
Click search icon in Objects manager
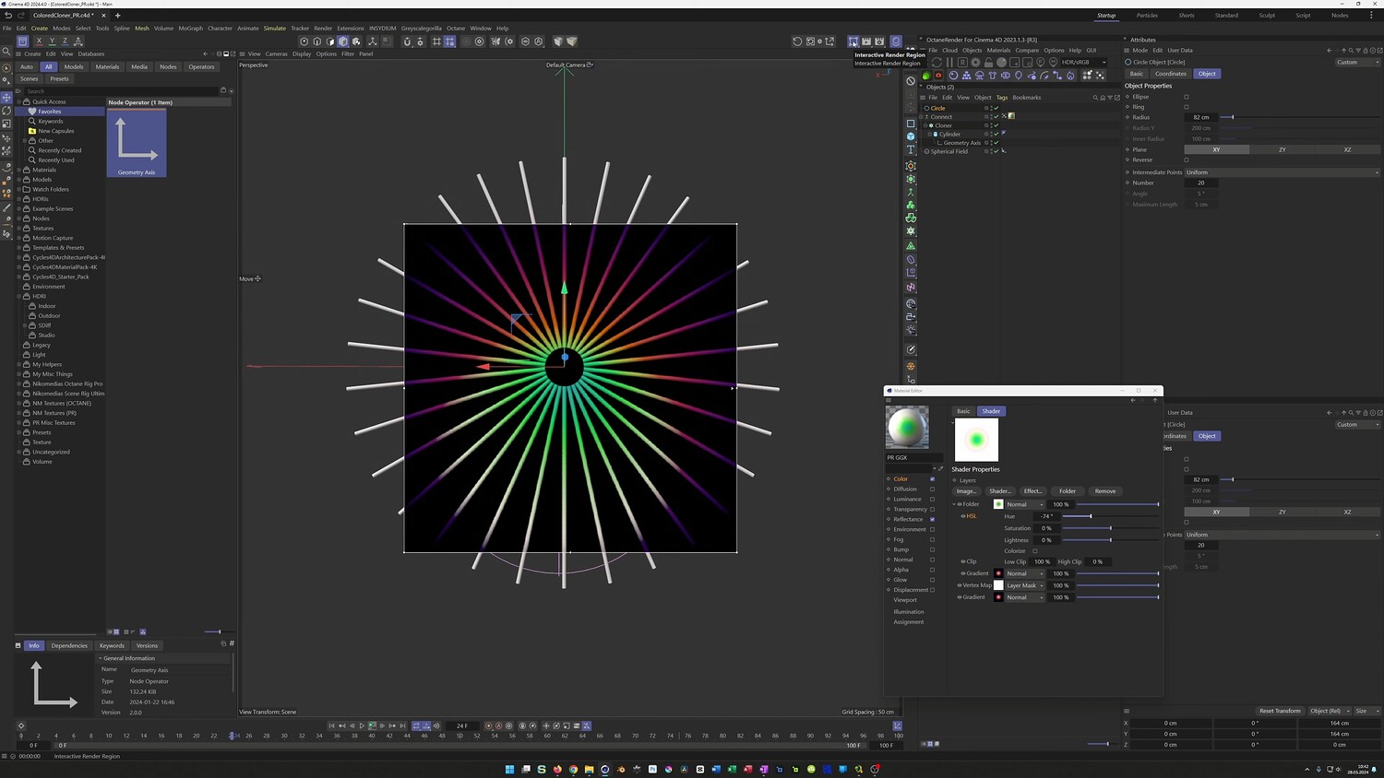1095,98
